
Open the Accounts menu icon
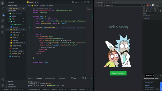(x=3, y=80)
